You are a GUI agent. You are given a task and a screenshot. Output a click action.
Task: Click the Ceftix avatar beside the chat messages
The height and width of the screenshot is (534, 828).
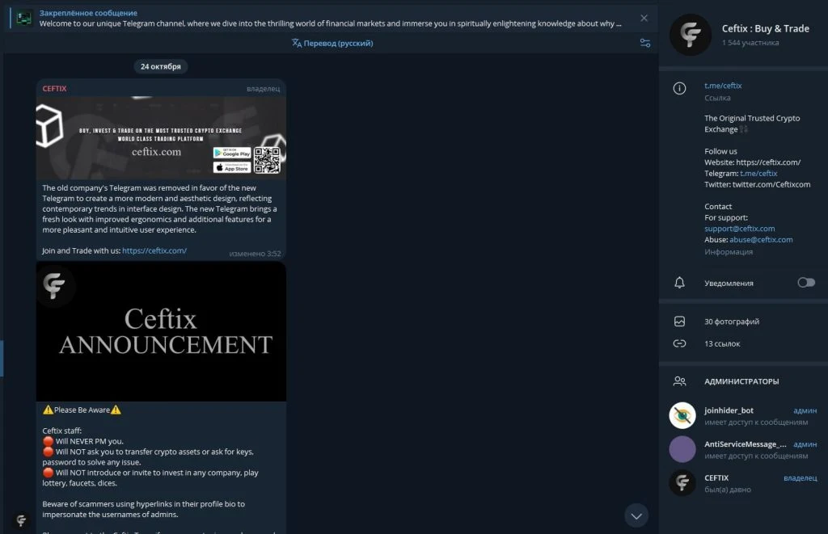pos(21,520)
